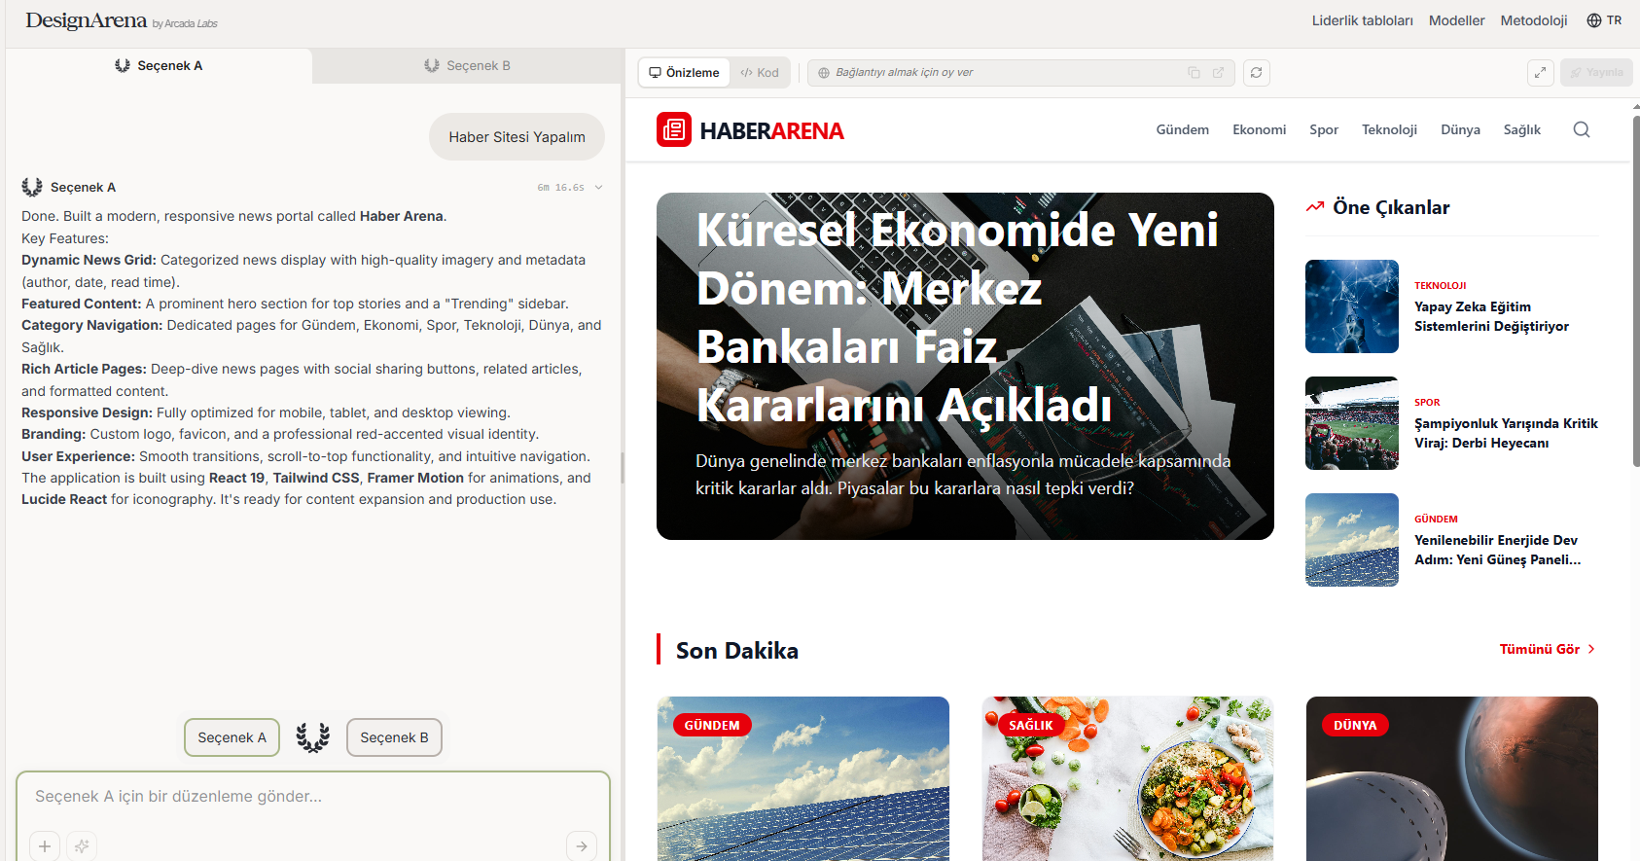Focus the Seçenek A edit message field
Image resolution: width=1640 pixels, height=861 pixels.
click(311, 796)
